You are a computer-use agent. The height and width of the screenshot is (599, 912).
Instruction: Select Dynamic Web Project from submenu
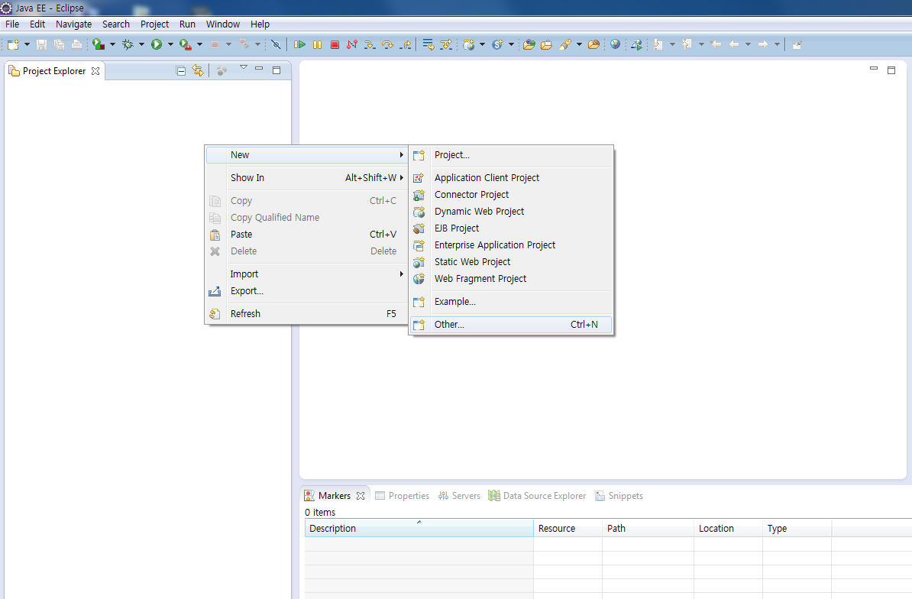pyautogui.click(x=479, y=212)
